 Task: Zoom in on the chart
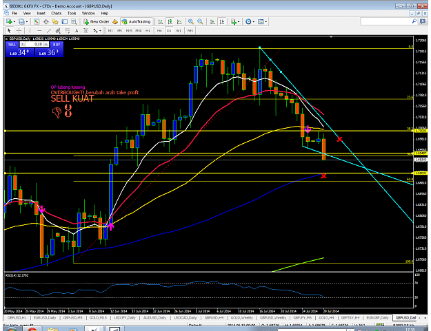[x=191, y=21]
